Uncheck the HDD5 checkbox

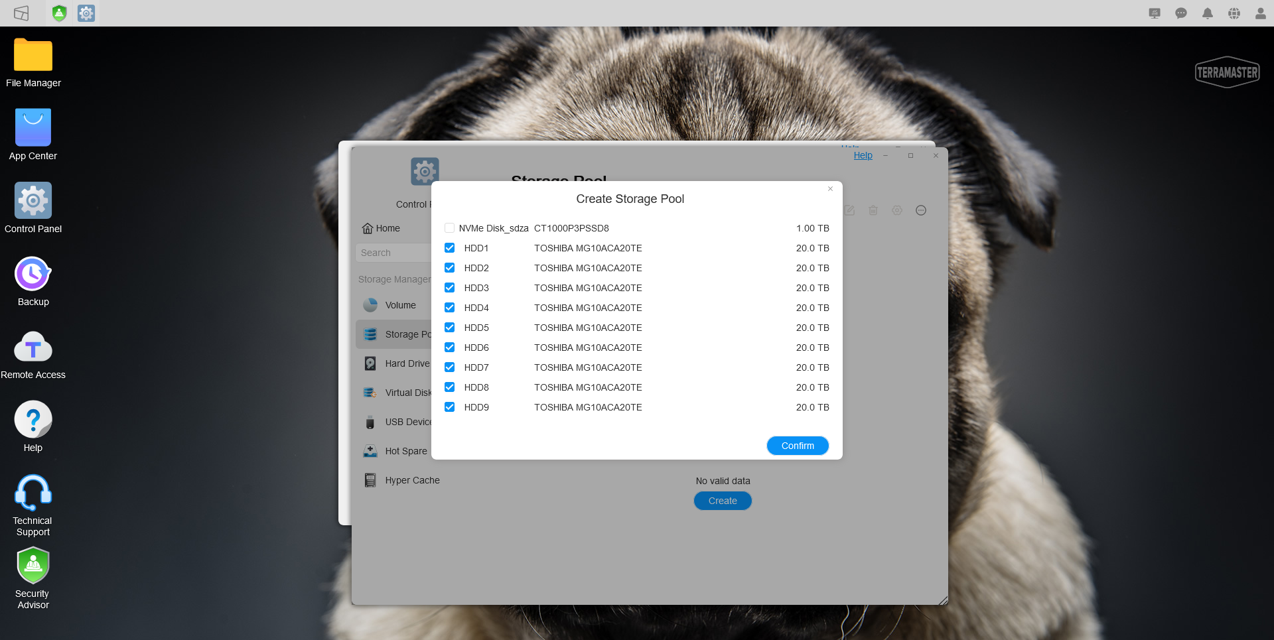coord(449,328)
